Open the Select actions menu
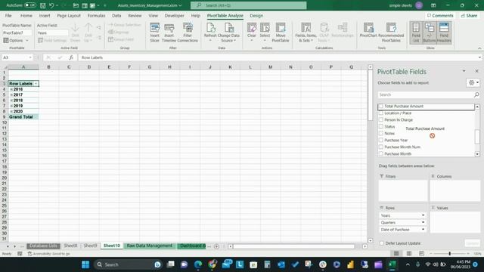 pyautogui.click(x=265, y=32)
